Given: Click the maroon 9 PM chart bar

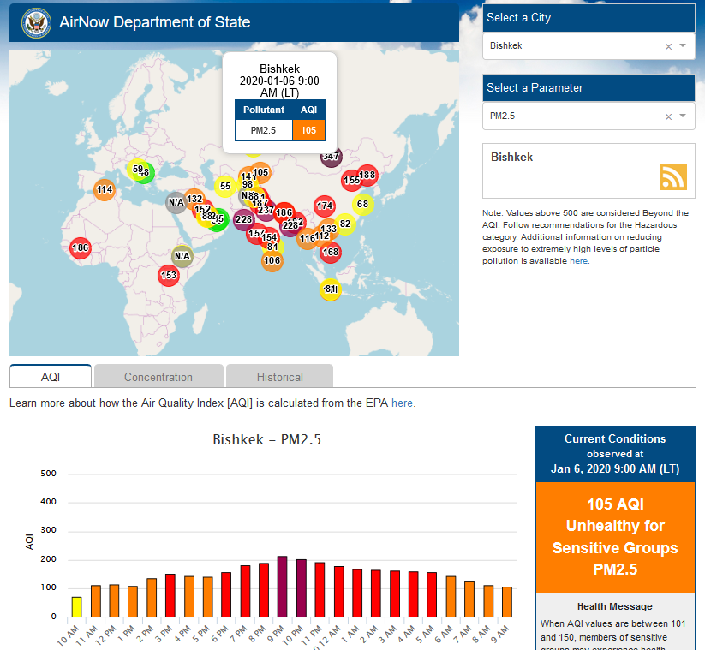Looking at the screenshot, I should click(x=283, y=587).
